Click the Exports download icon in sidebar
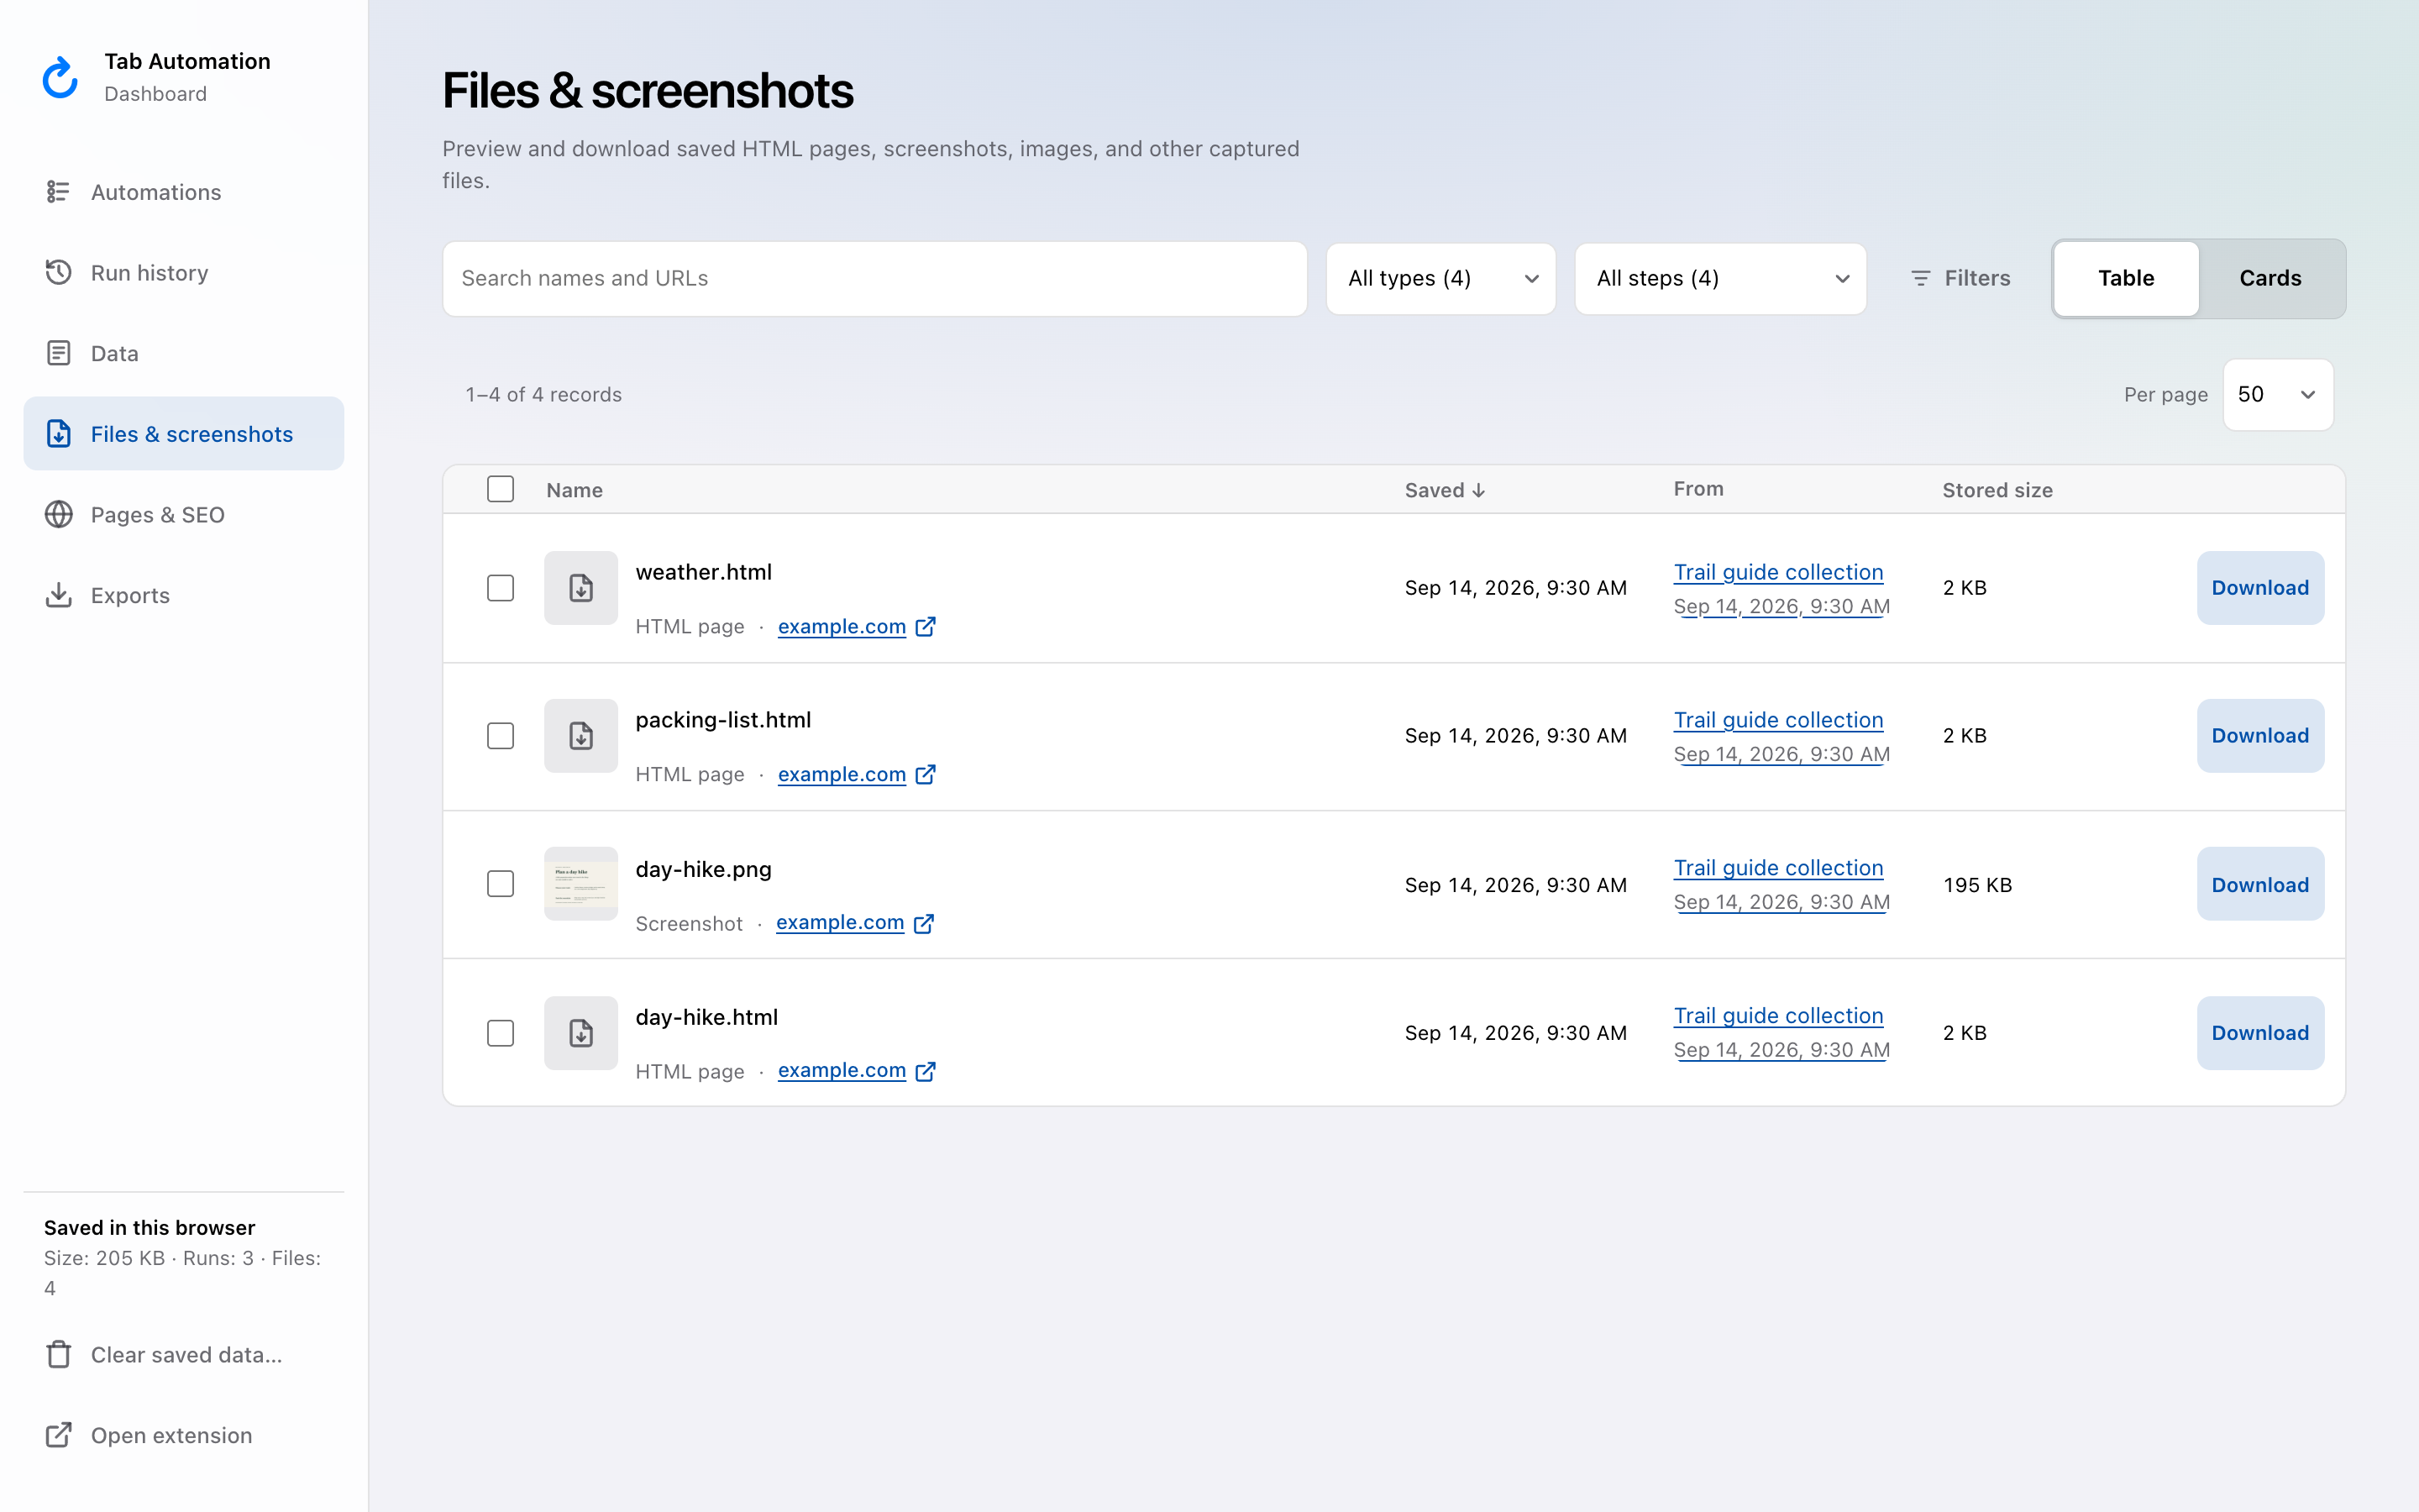This screenshot has width=2419, height=1512. pyautogui.click(x=58, y=595)
